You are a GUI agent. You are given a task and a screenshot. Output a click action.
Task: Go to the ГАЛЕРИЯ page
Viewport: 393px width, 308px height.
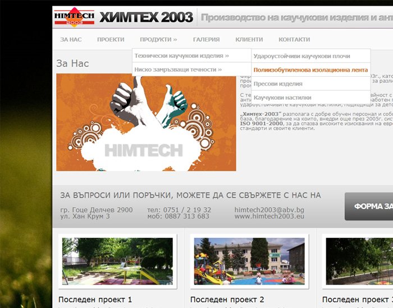206,40
